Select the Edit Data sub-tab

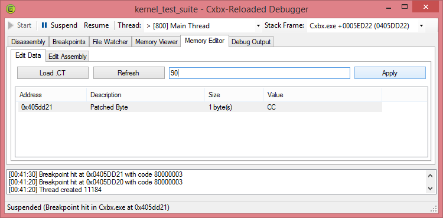28,55
